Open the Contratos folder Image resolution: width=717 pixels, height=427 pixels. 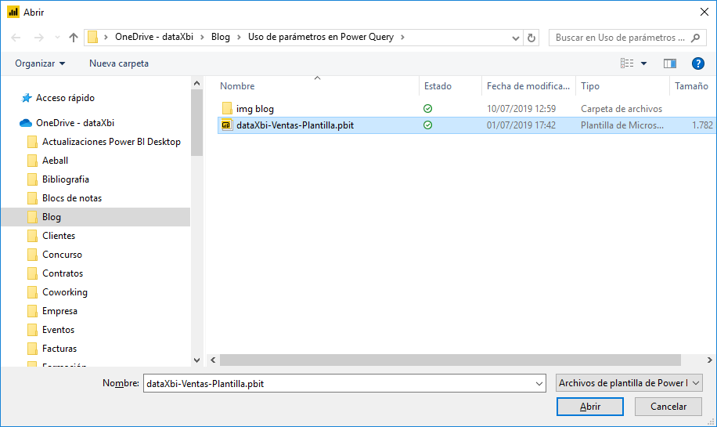coord(63,273)
